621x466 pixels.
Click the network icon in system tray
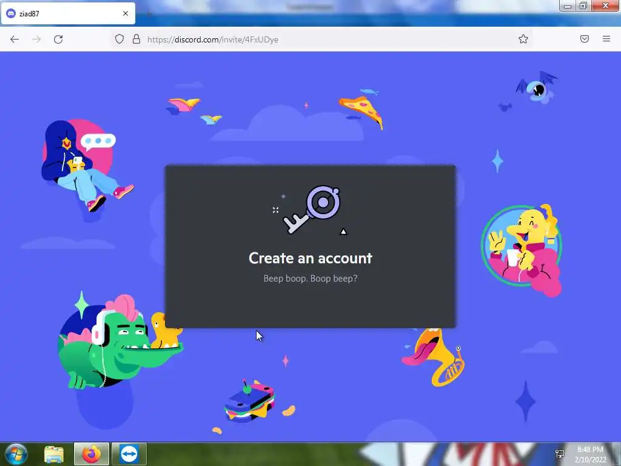coord(560,454)
